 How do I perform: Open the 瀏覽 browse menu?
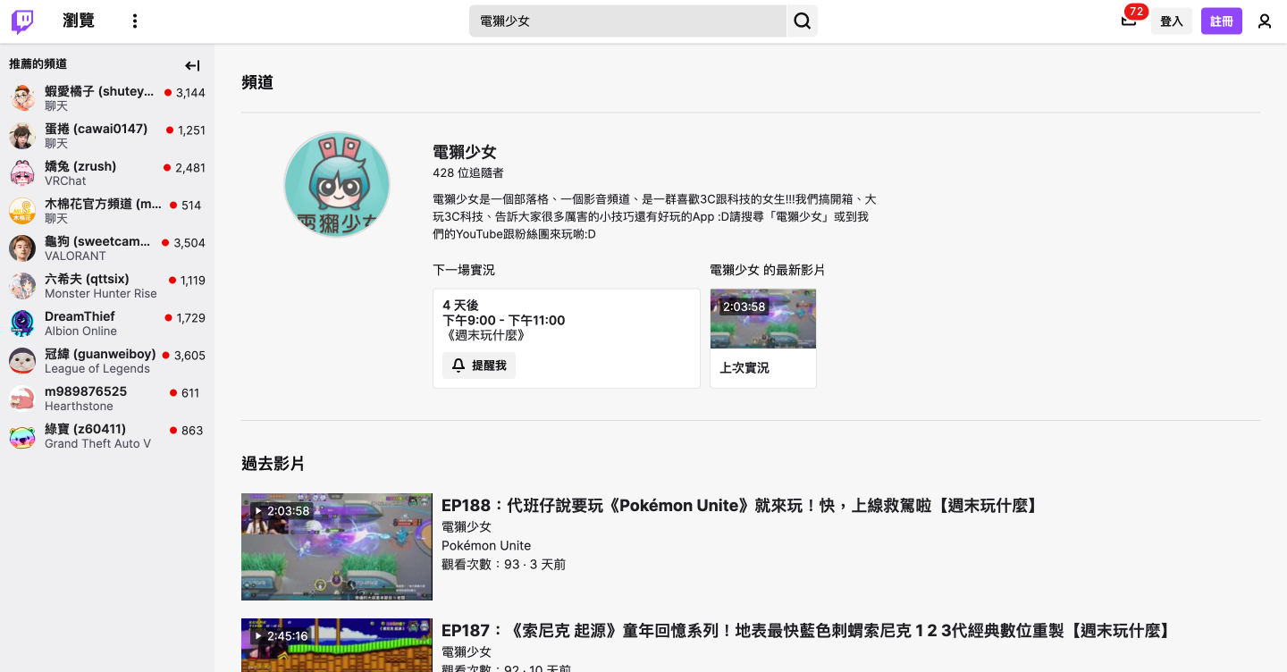(79, 20)
